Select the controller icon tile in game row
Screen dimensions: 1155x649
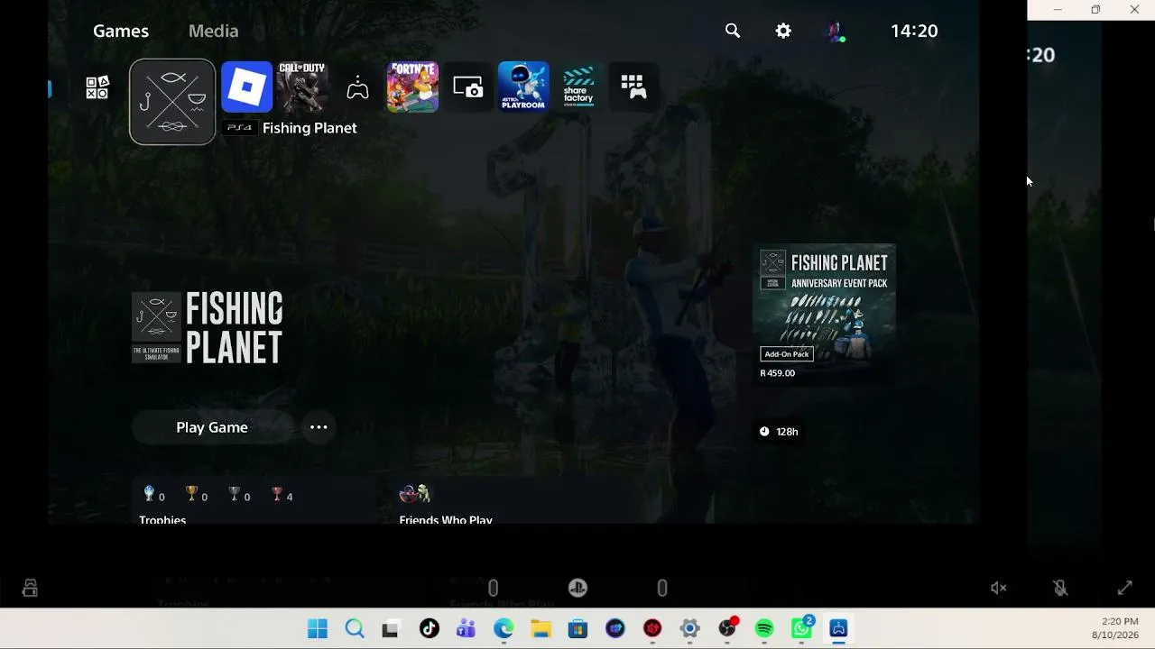pos(358,87)
